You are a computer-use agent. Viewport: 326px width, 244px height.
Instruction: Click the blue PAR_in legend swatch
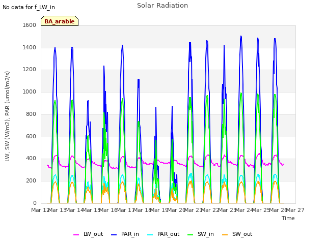pos(114,235)
